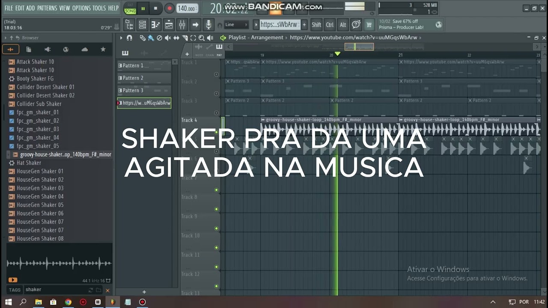Open first groovy-house-shaker clip menu arrow
The width and height of the screenshot is (548, 308).
click(263, 120)
